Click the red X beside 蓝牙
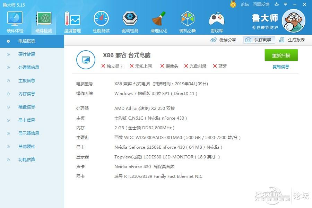Screen dimensions: 312x208 215,66
